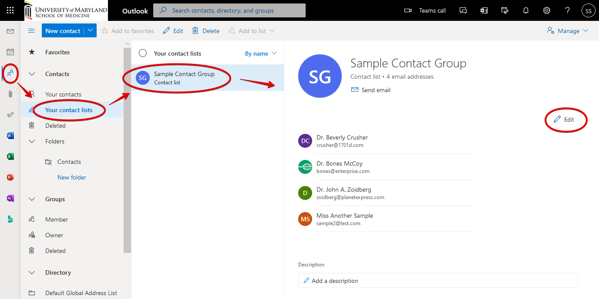Collapse the Groups section chevron
This screenshot has width=599, height=299.
[x=32, y=199]
